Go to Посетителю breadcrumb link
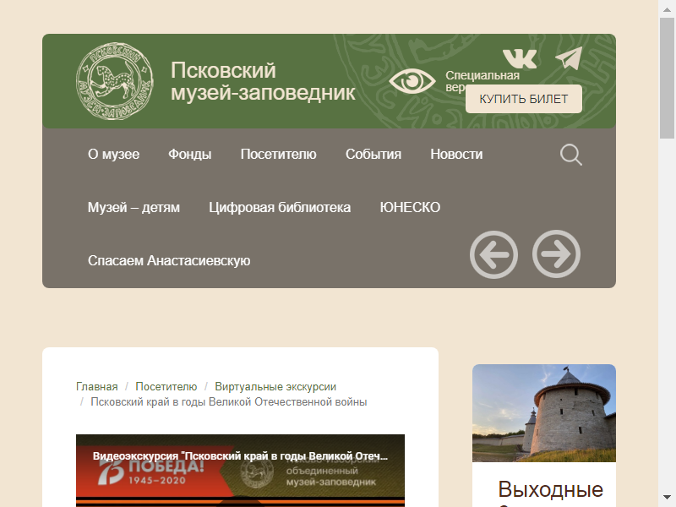Screen dimensions: 676x507 pos(166,387)
